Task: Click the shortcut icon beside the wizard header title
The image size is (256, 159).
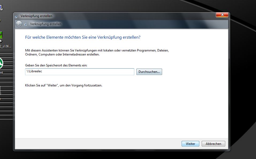Action: point(26,25)
